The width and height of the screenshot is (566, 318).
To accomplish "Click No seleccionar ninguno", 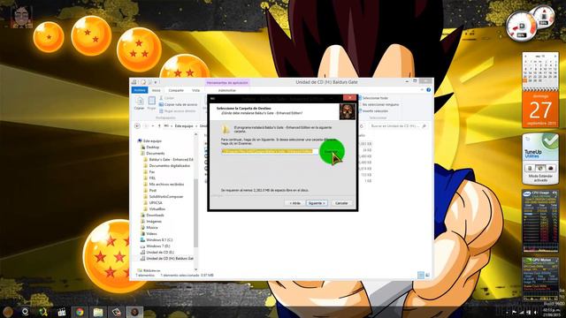I will 379,104.
